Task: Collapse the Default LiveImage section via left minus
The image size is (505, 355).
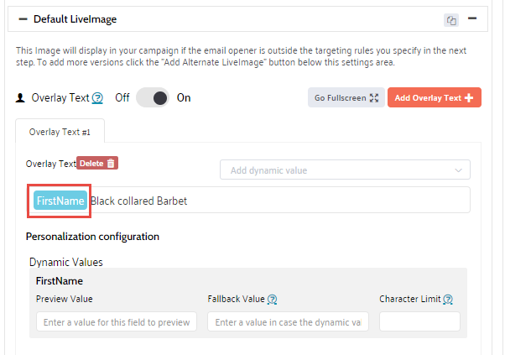Action: tap(23, 18)
